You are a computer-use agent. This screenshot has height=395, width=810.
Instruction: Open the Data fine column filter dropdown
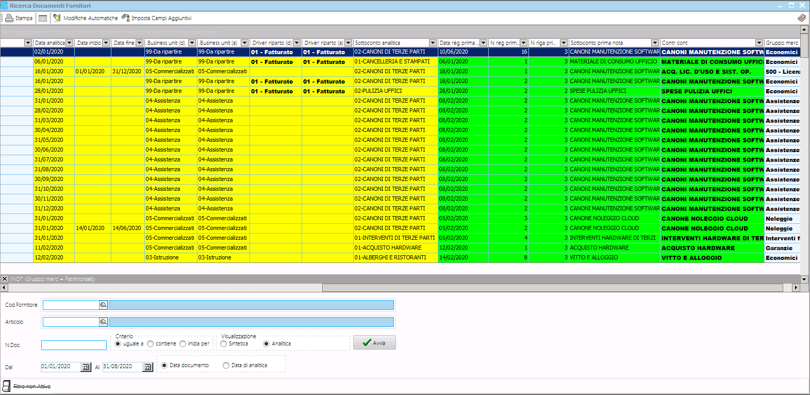(139, 43)
